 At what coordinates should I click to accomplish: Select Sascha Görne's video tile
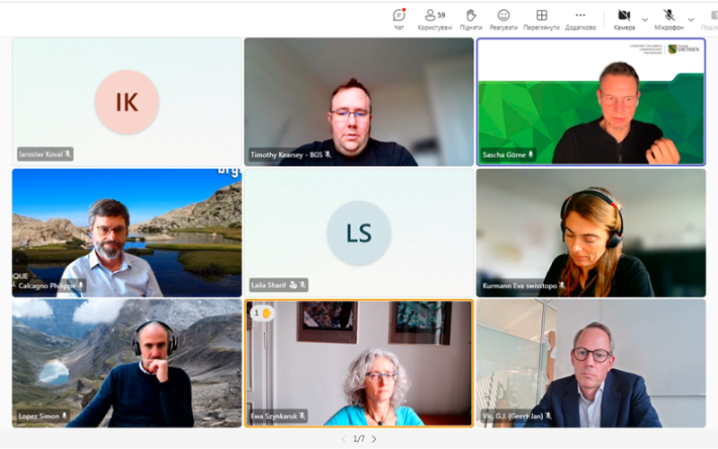(x=591, y=101)
